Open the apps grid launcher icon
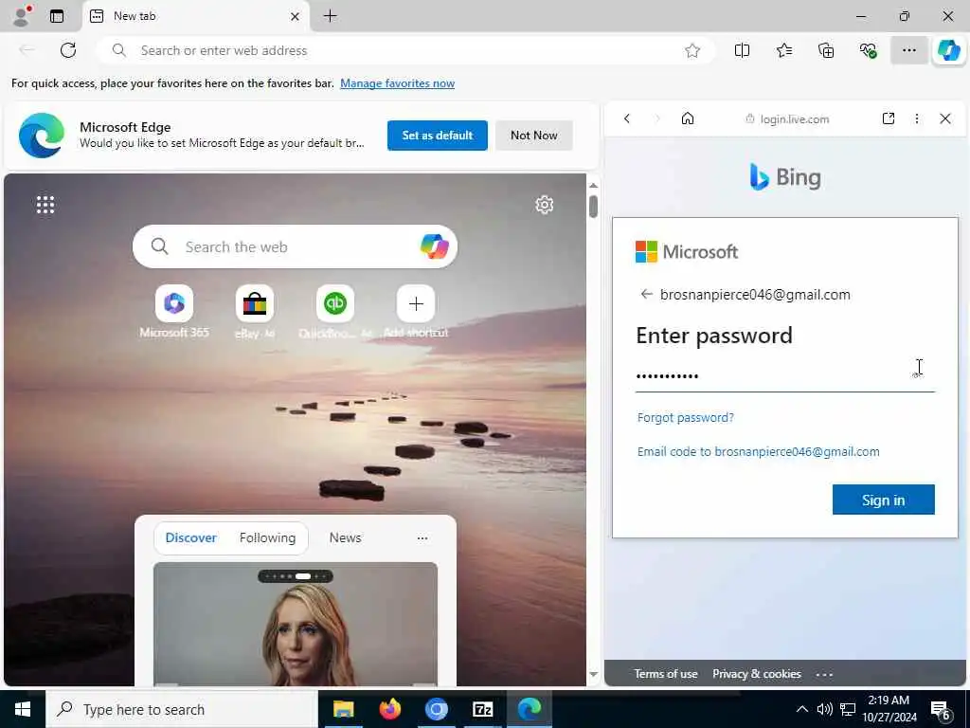The image size is (970, 728). tap(45, 205)
